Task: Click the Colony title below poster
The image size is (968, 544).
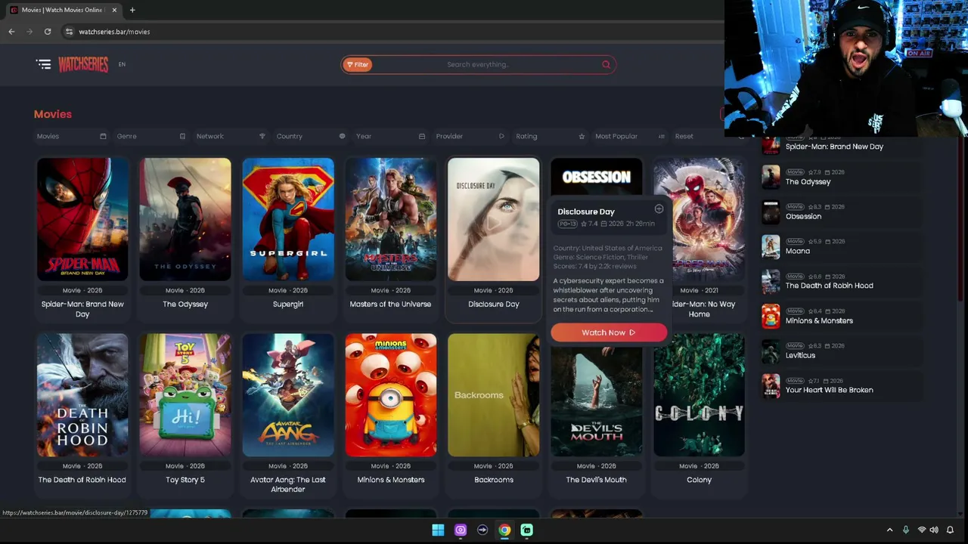Action: coord(700,480)
